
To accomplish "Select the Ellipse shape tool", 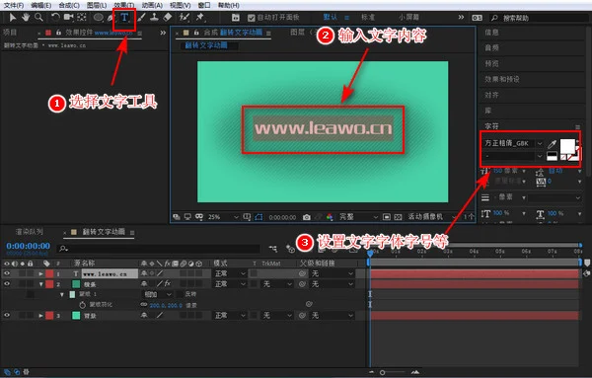I will (98, 17).
